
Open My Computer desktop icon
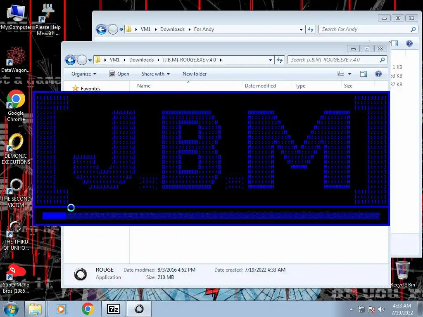(16, 17)
